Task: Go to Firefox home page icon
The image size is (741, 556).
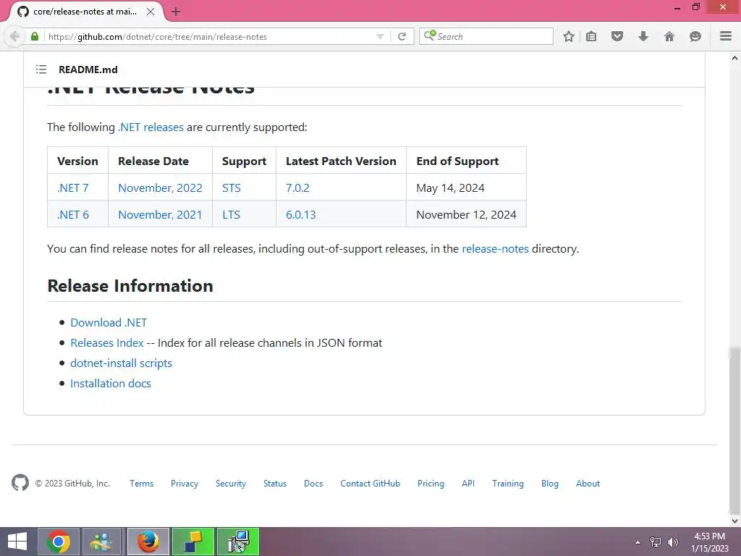Action: (669, 36)
